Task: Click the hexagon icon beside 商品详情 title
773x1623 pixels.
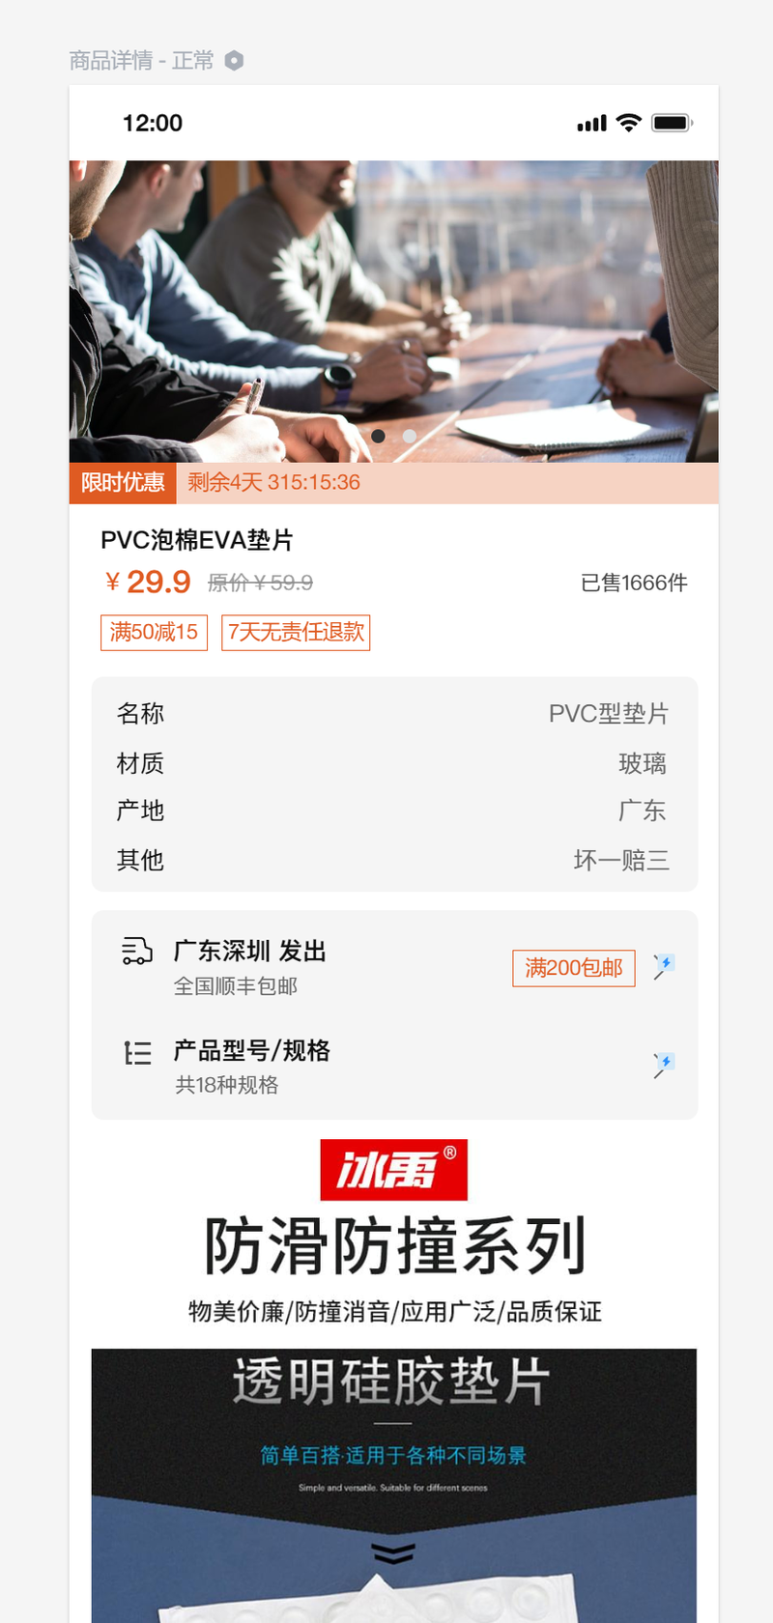Action: point(234,61)
